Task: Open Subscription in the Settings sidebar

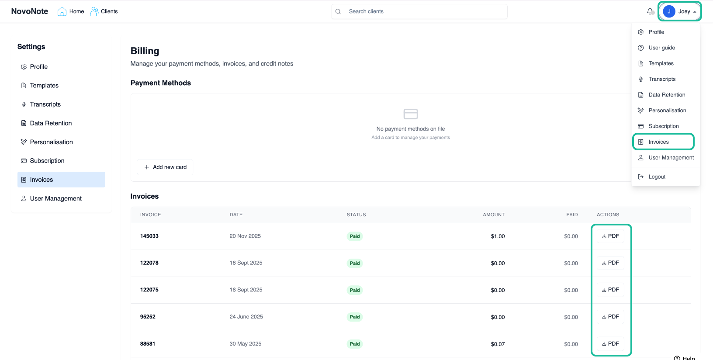Action: (x=47, y=161)
